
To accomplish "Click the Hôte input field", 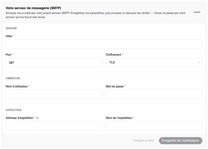I will pos(104,44).
